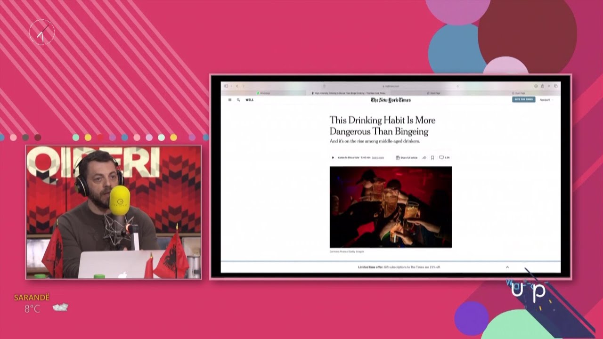This screenshot has width=603, height=339.
Task: Open a new tab with plus icon
Action: click(549, 86)
